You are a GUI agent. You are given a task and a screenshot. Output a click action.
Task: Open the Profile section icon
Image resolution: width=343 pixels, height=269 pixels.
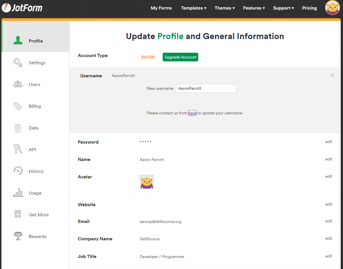tap(18, 41)
